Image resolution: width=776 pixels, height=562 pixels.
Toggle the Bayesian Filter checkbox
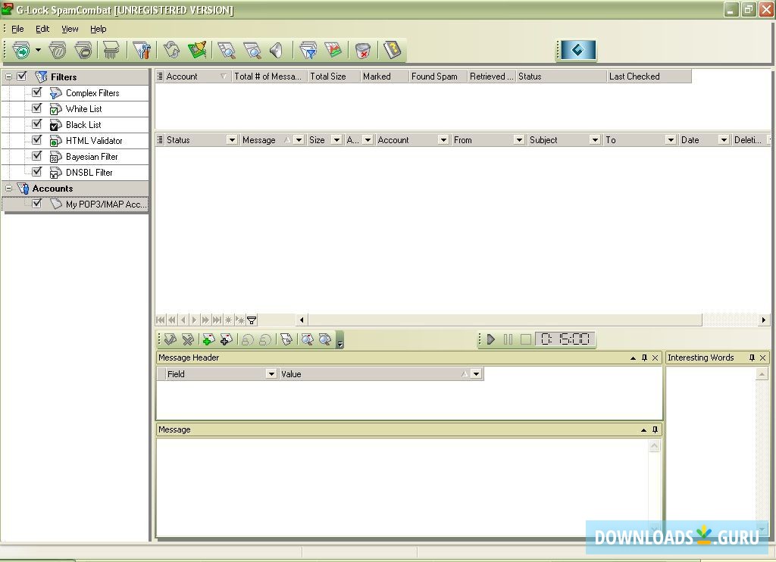point(36,155)
